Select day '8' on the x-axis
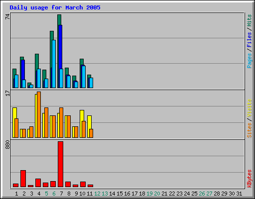Image resolution: width=255 pixels, height=199 pixels. (x=69, y=194)
